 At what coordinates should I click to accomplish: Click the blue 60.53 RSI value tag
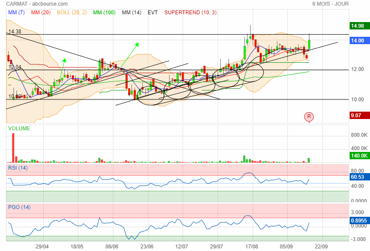tap(357, 177)
